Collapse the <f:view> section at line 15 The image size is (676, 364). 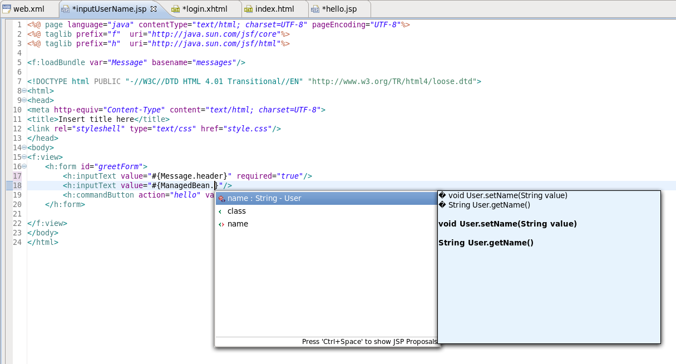[x=24, y=158]
